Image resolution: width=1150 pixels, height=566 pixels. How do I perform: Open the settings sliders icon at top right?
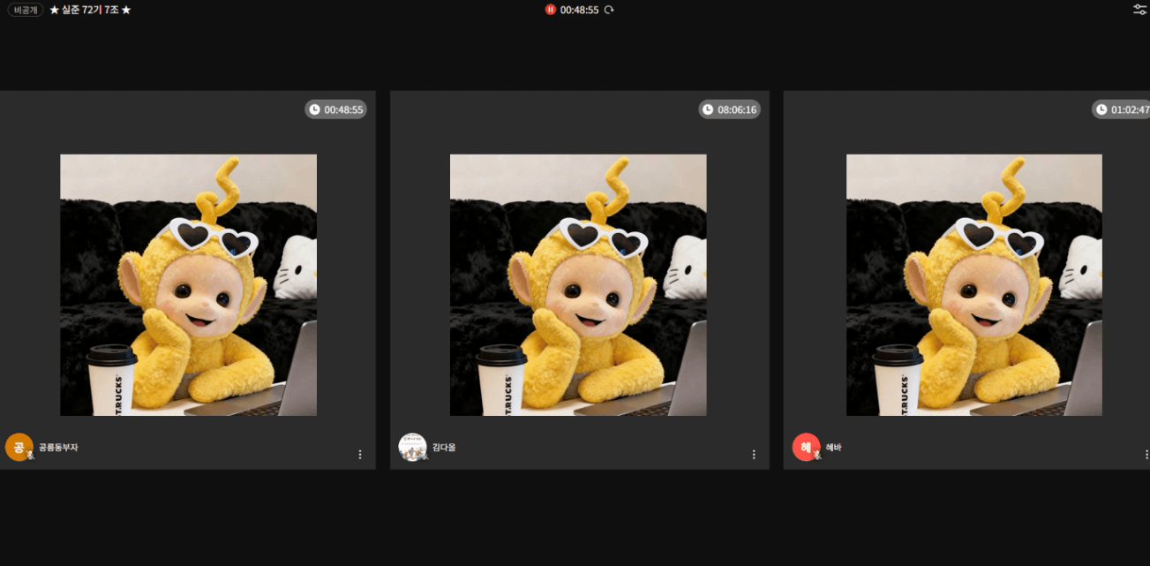coord(1139,10)
